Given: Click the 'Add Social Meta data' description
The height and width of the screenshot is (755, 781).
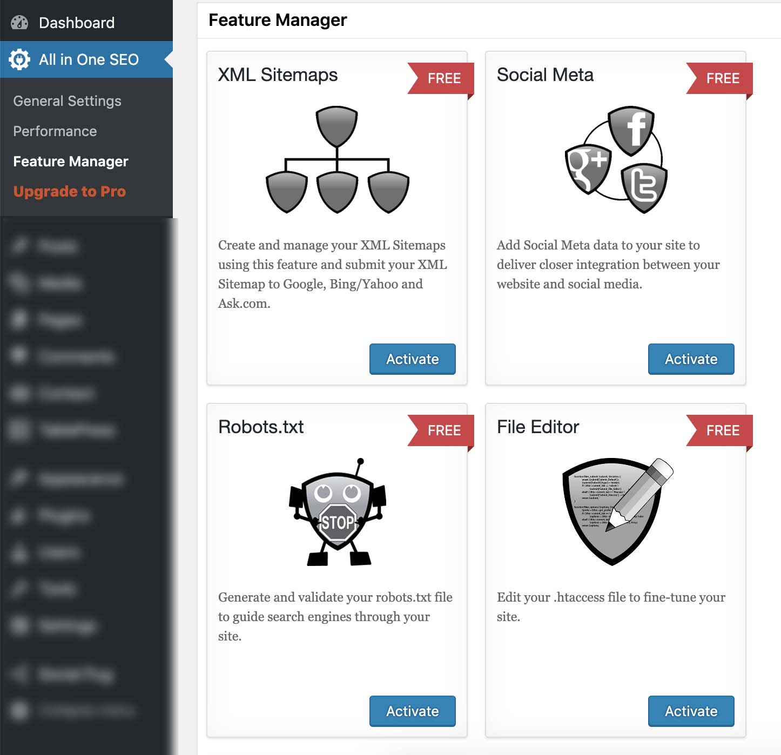Looking at the screenshot, I should [x=608, y=265].
